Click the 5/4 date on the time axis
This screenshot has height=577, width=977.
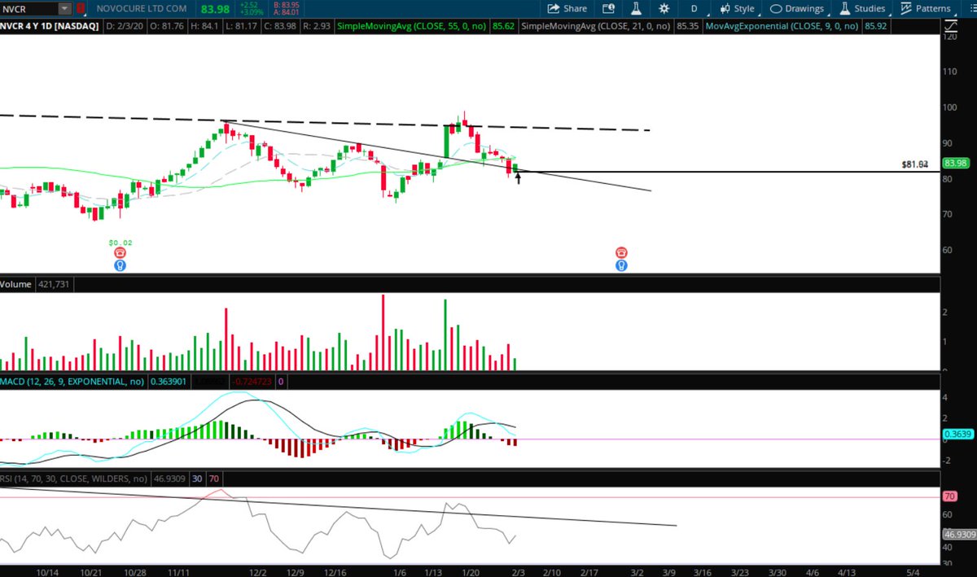[913, 571]
